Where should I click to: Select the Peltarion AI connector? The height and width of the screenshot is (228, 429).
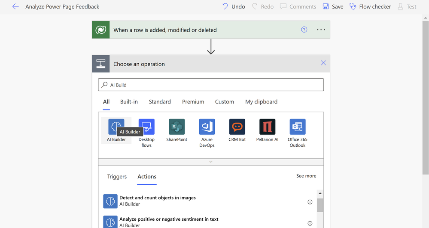pos(267,130)
